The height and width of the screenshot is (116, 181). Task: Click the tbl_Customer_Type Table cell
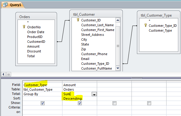coord(42,89)
